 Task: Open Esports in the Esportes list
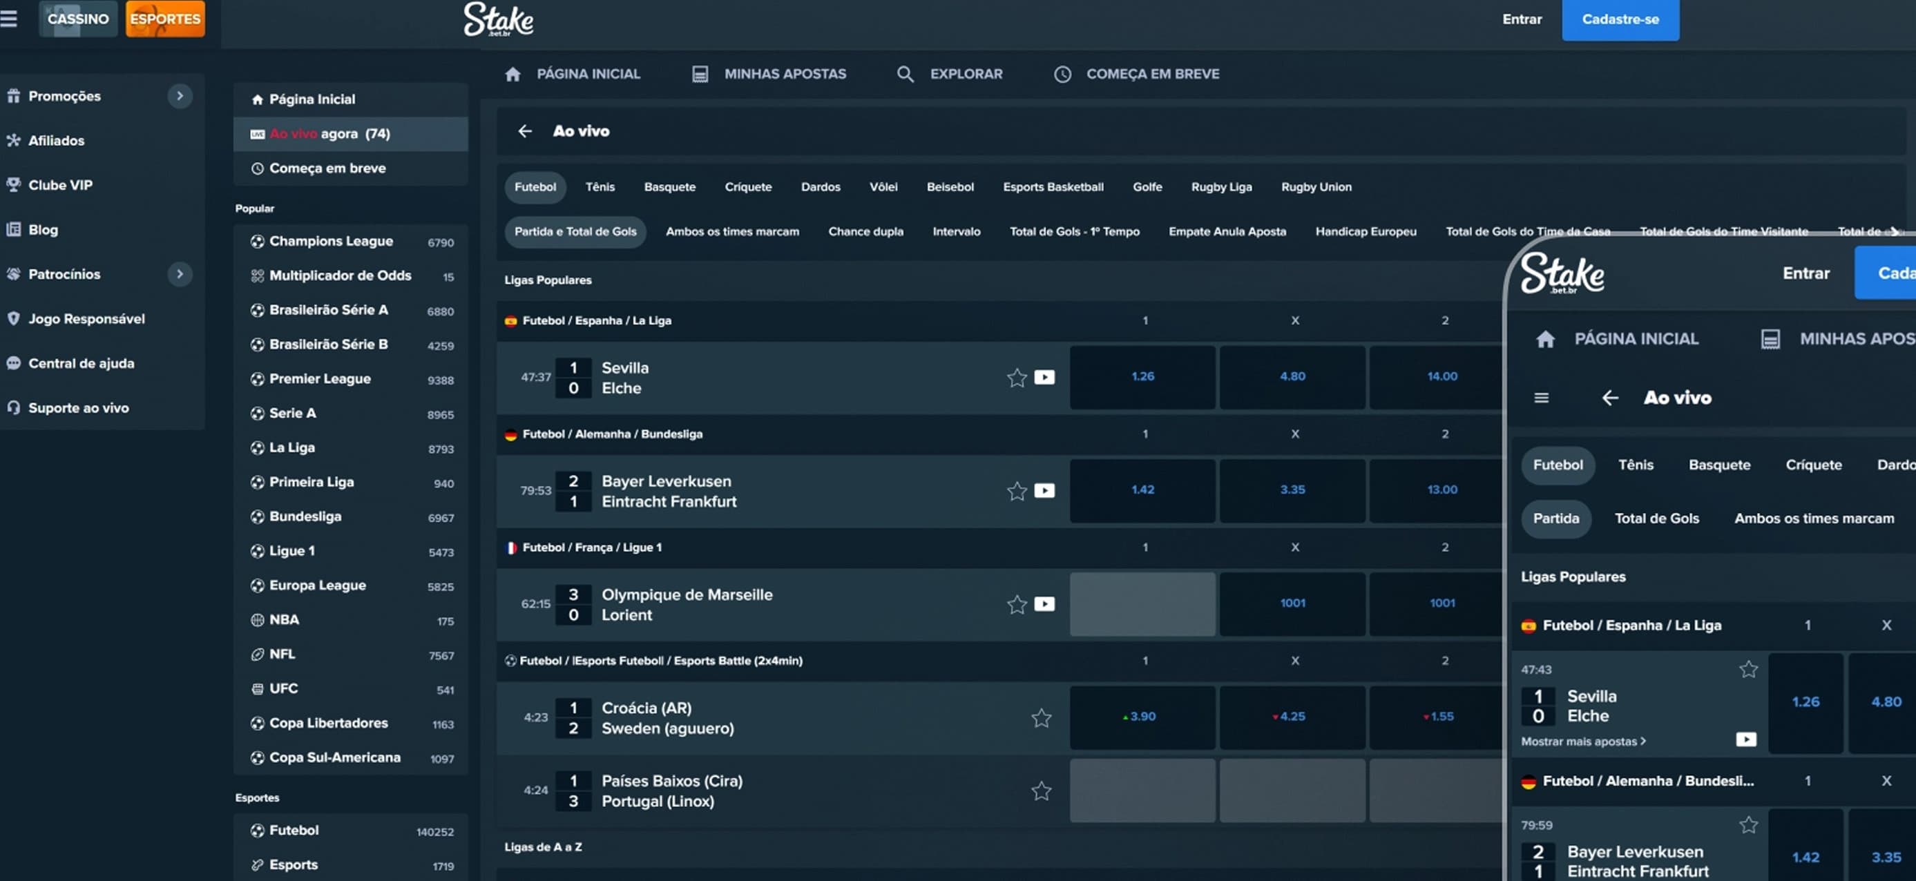[x=350, y=864]
